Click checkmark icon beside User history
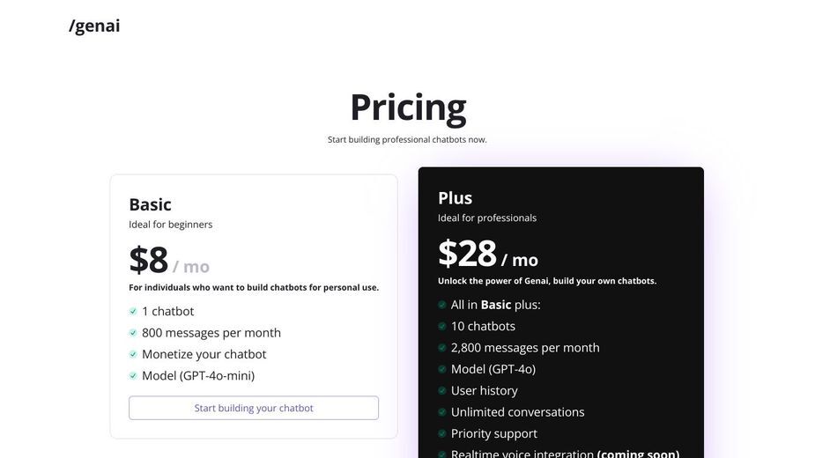Screen dimensions: 815x458 [x=441, y=390]
